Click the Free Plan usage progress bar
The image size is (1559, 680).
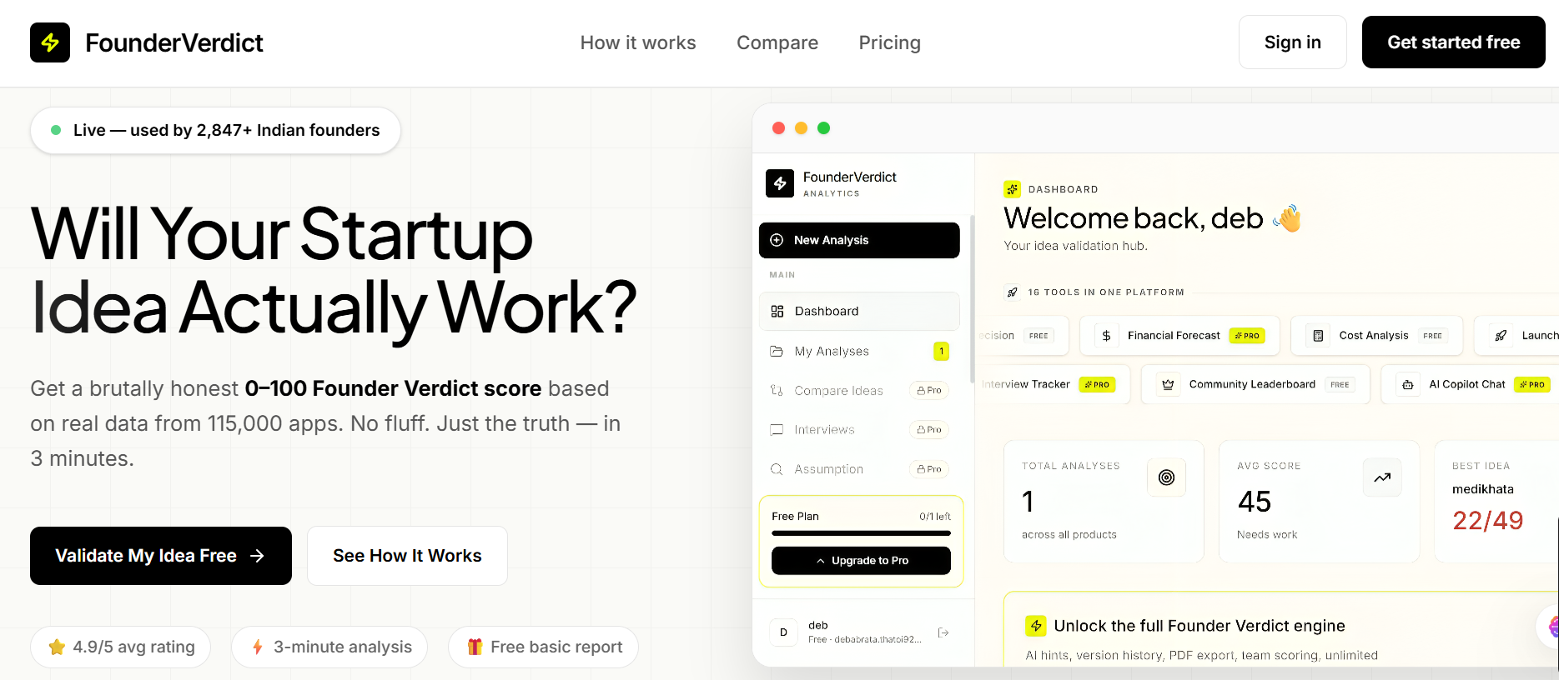pyautogui.click(x=861, y=534)
